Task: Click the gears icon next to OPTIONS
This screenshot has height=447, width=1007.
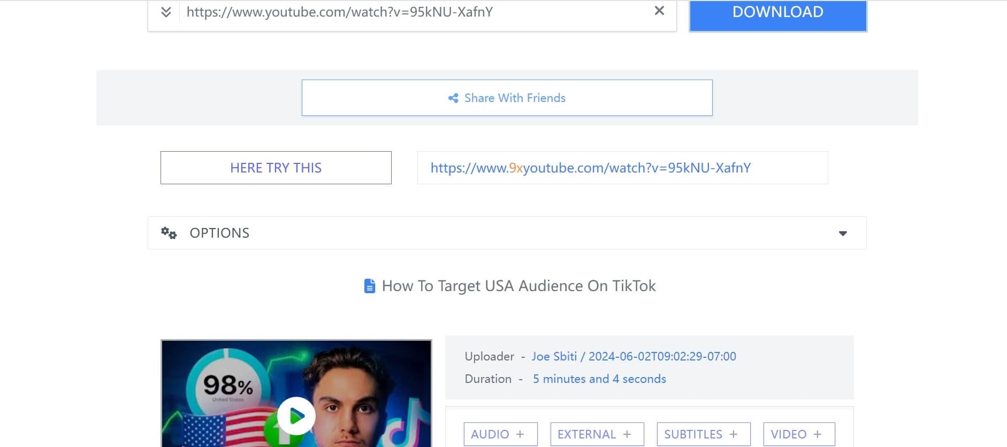Action: pyautogui.click(x=169, y=233)
